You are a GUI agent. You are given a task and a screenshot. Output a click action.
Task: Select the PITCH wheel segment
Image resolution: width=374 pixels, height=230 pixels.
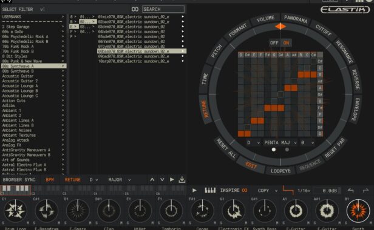tap(217, 51)
